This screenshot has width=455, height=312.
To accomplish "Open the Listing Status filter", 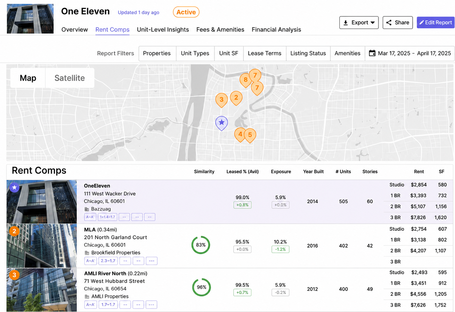I will click(x=308, y=53).
